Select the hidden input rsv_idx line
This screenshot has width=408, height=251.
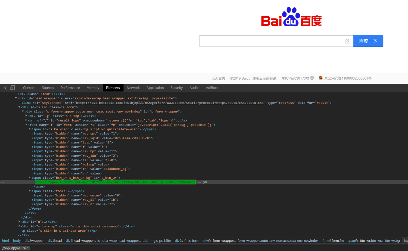(x=75, y=156)
